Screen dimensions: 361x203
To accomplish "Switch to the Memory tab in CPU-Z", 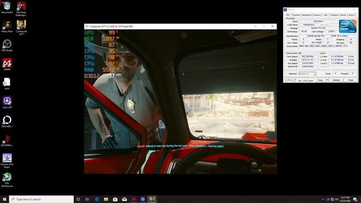I will pyautogui.click(x=317, y=15).
